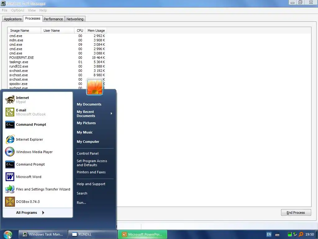The height and width of the screenshot is (239, 318).
Task: Open Mypal Internet browser raccoon icon
Action: pos(10,100)
